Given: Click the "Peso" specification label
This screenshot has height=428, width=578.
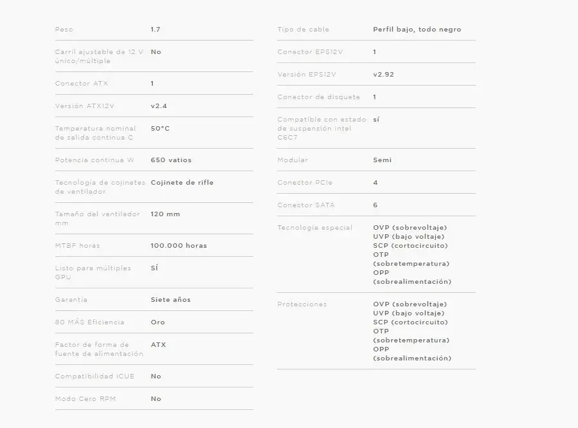Looking at the screenshot, I should coord(64,30).
